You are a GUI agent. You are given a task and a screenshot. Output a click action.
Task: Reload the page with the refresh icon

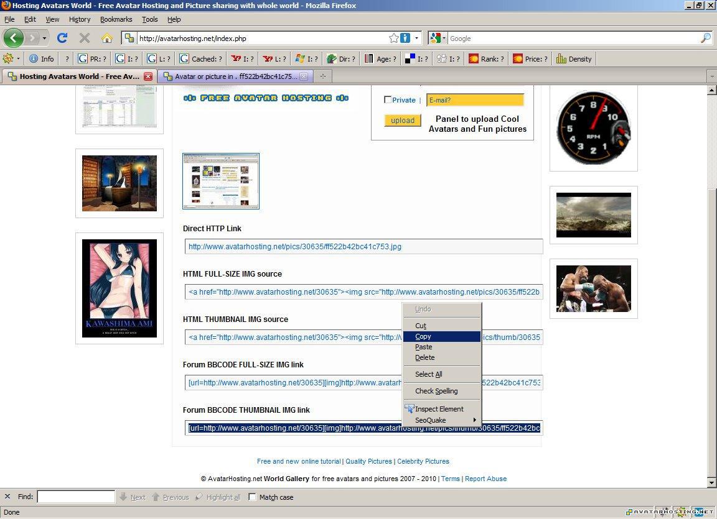(62, 38)
